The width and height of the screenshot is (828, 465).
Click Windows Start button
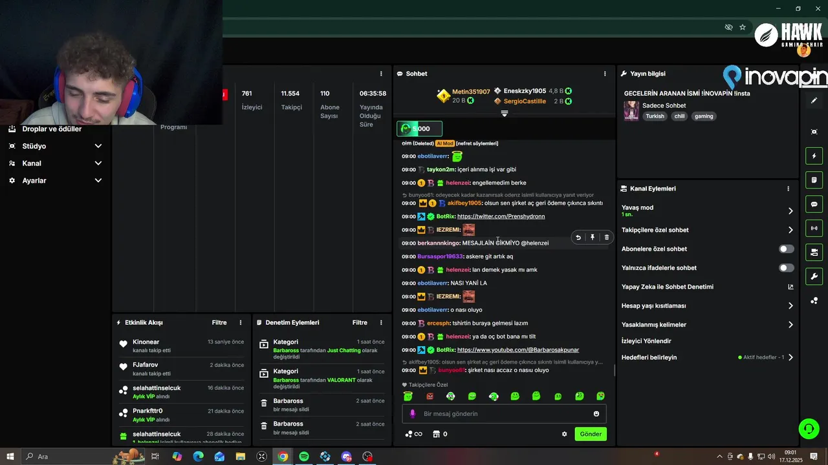point(10,457)
